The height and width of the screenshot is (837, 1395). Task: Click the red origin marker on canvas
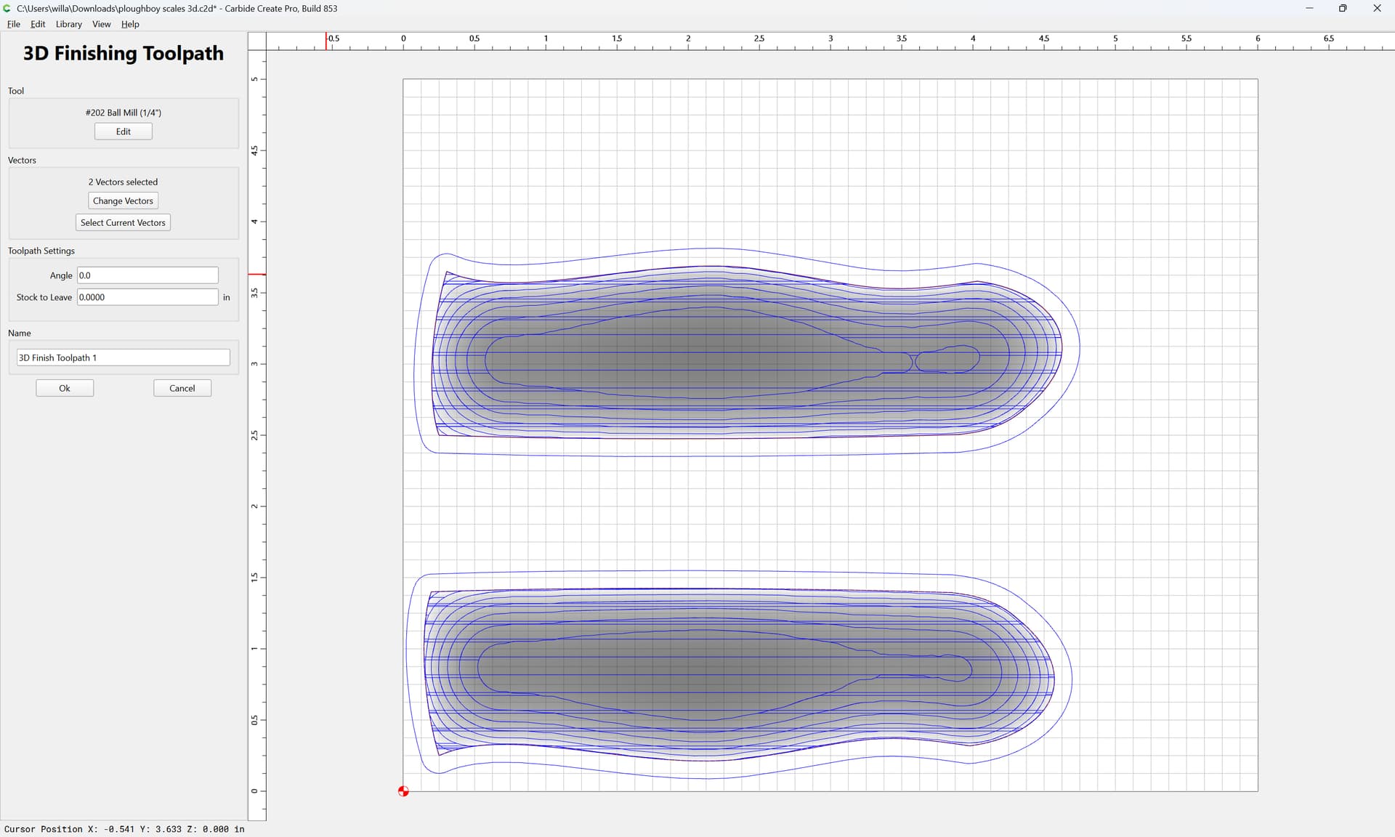pos(403,791)
